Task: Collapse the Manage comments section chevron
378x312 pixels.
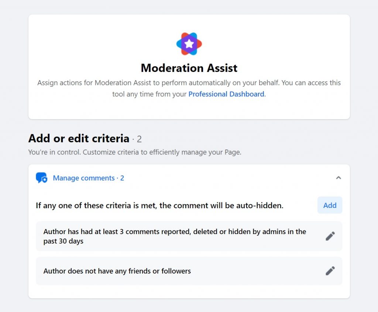Action: (339, 178)
